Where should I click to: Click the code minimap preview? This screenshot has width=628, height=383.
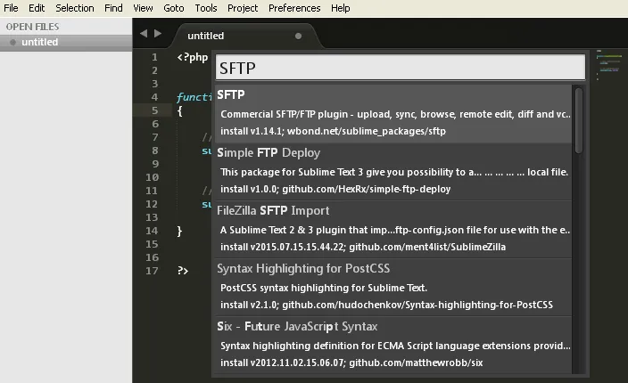point(608,65)
